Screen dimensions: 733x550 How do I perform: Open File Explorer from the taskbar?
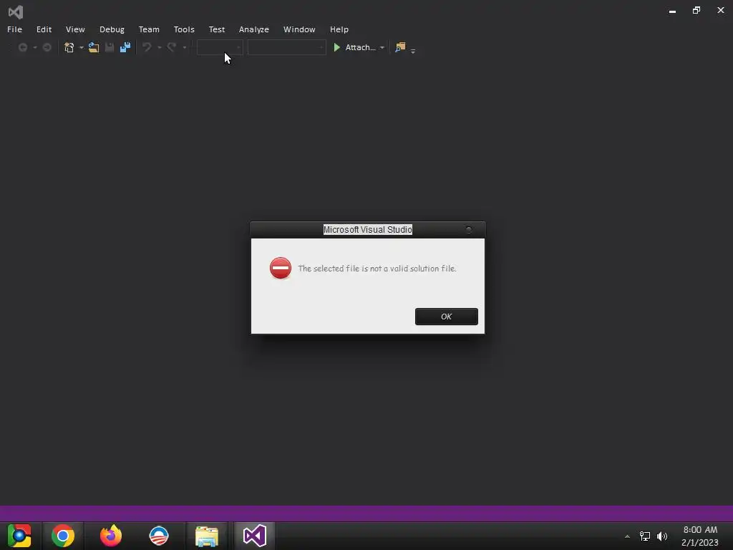tap(207, 536)
